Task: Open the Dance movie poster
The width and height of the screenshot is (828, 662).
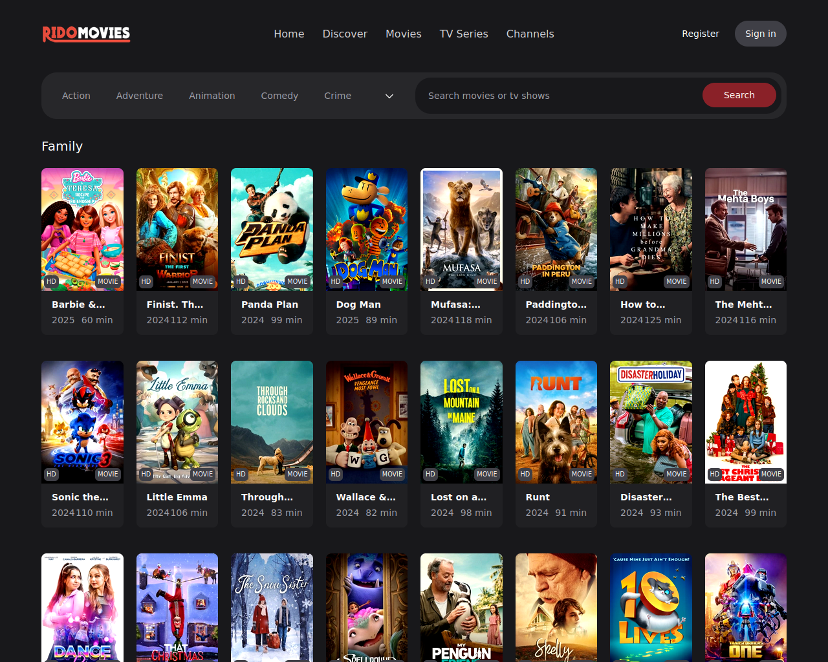Action: (82, 608)
